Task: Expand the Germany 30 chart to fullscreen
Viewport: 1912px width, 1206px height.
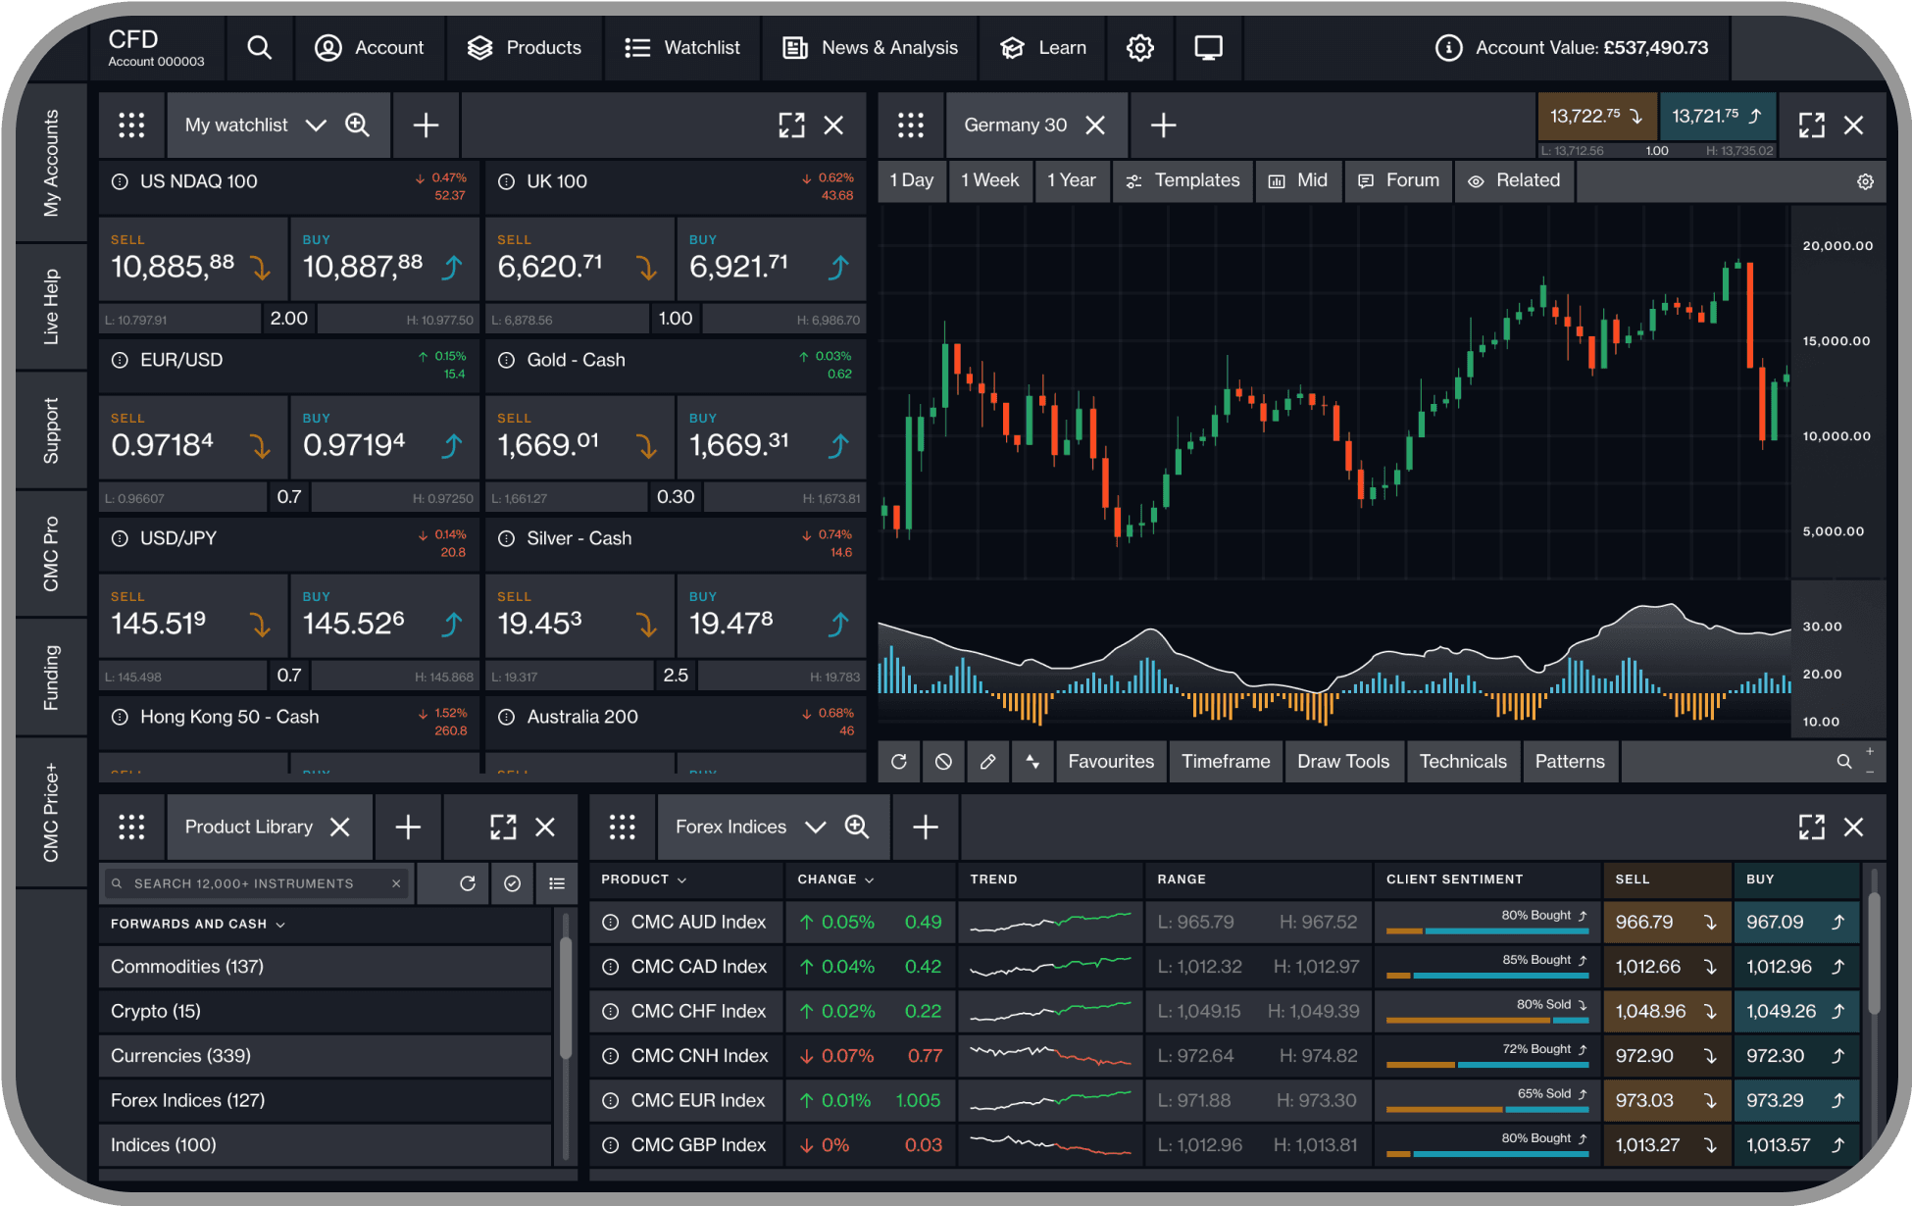Action: pos(1811,125)
